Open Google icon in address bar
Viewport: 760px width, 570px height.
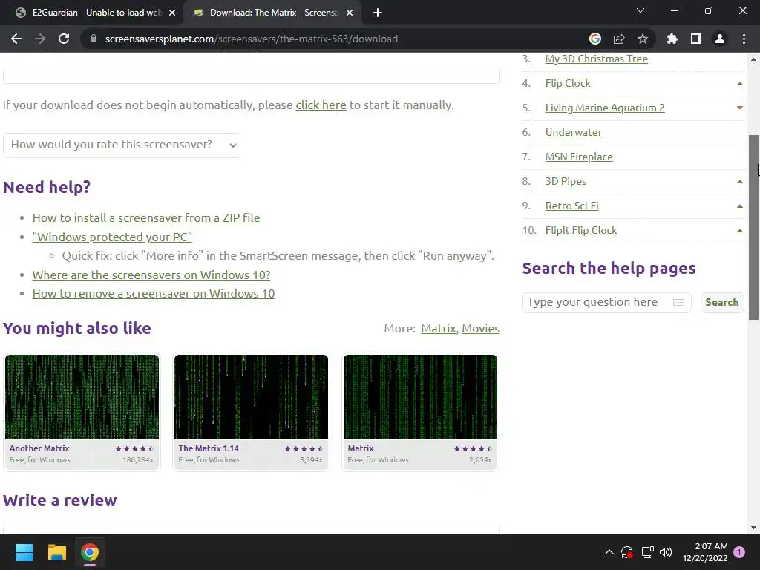click(594, 39)
